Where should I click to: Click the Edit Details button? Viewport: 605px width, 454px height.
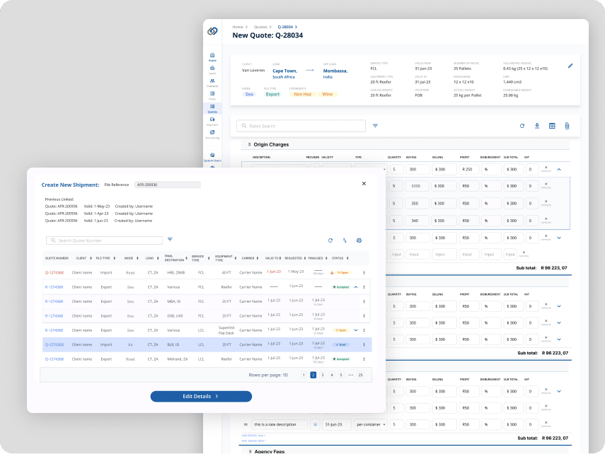201,397
